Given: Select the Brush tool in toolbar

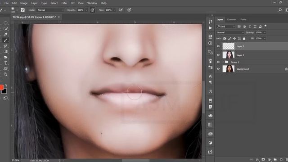Looking at the screenshot, I should coord(5,40).
